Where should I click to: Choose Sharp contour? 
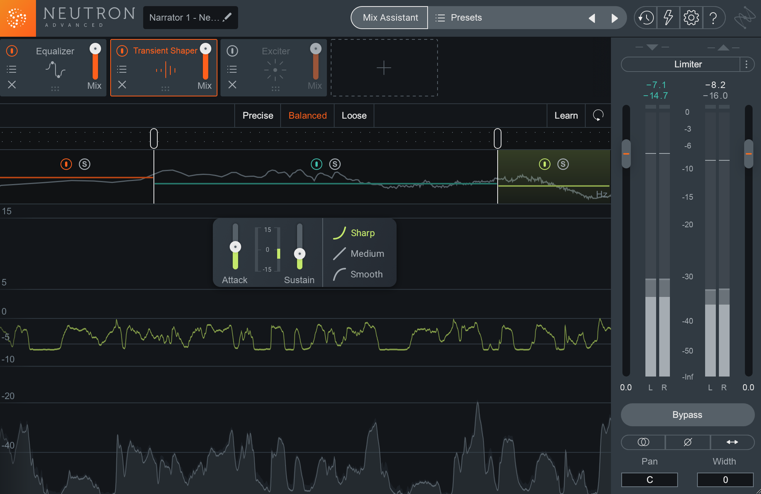[x=354, y=233]
